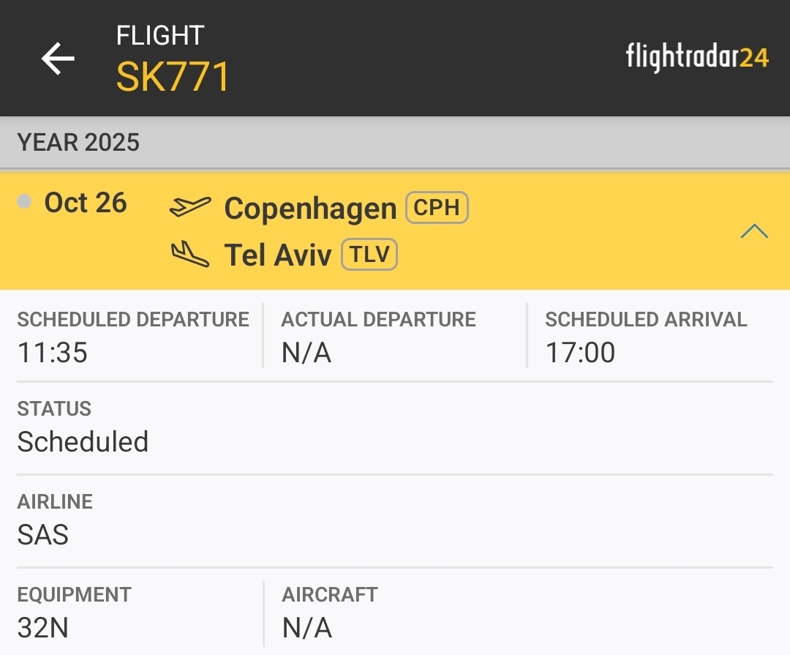Click the Scheduled status text
The height and width of the screenshot is (655, 790).
[83, 442]
